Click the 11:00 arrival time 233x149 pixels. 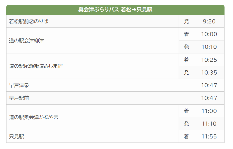click(x=209, y=111)
